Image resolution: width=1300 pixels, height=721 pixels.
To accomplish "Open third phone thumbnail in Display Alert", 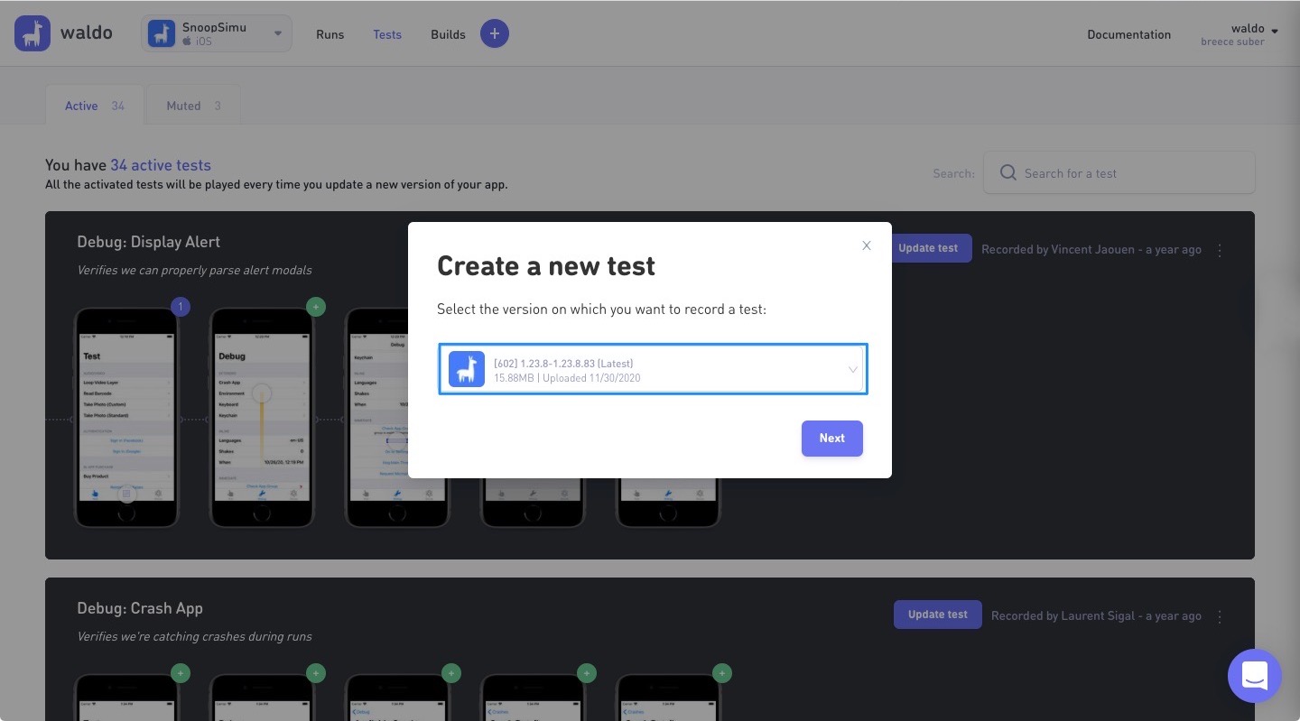I will point(397,418).
